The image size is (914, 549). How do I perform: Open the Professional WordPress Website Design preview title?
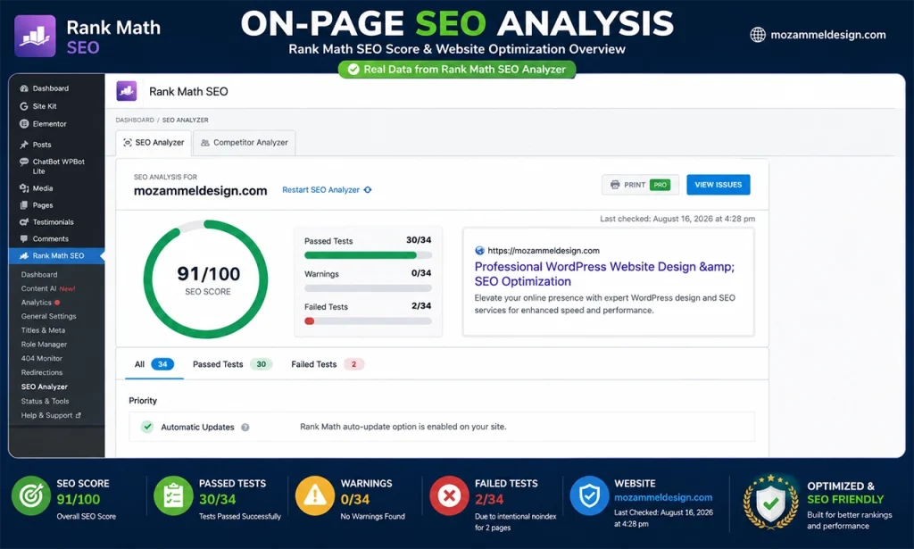point(604,274)
